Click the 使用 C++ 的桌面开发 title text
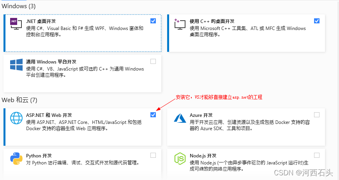The height and width of the screenshot is (180, 339). pyautogui.click(x=212, y=21)
